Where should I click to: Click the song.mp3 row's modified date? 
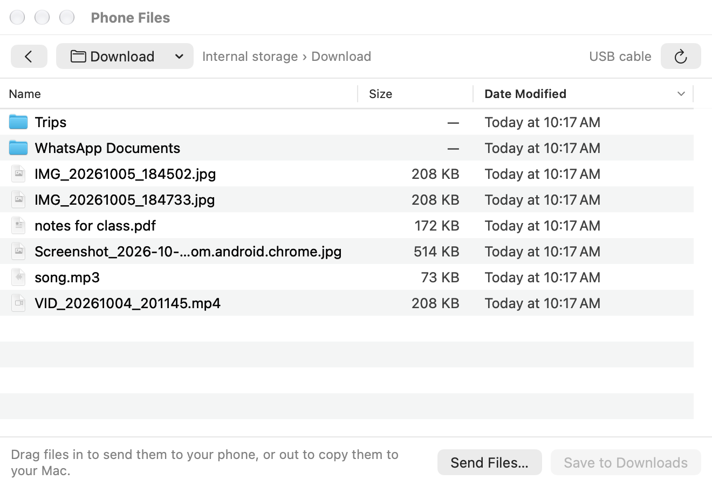click(x=542, y=277)
